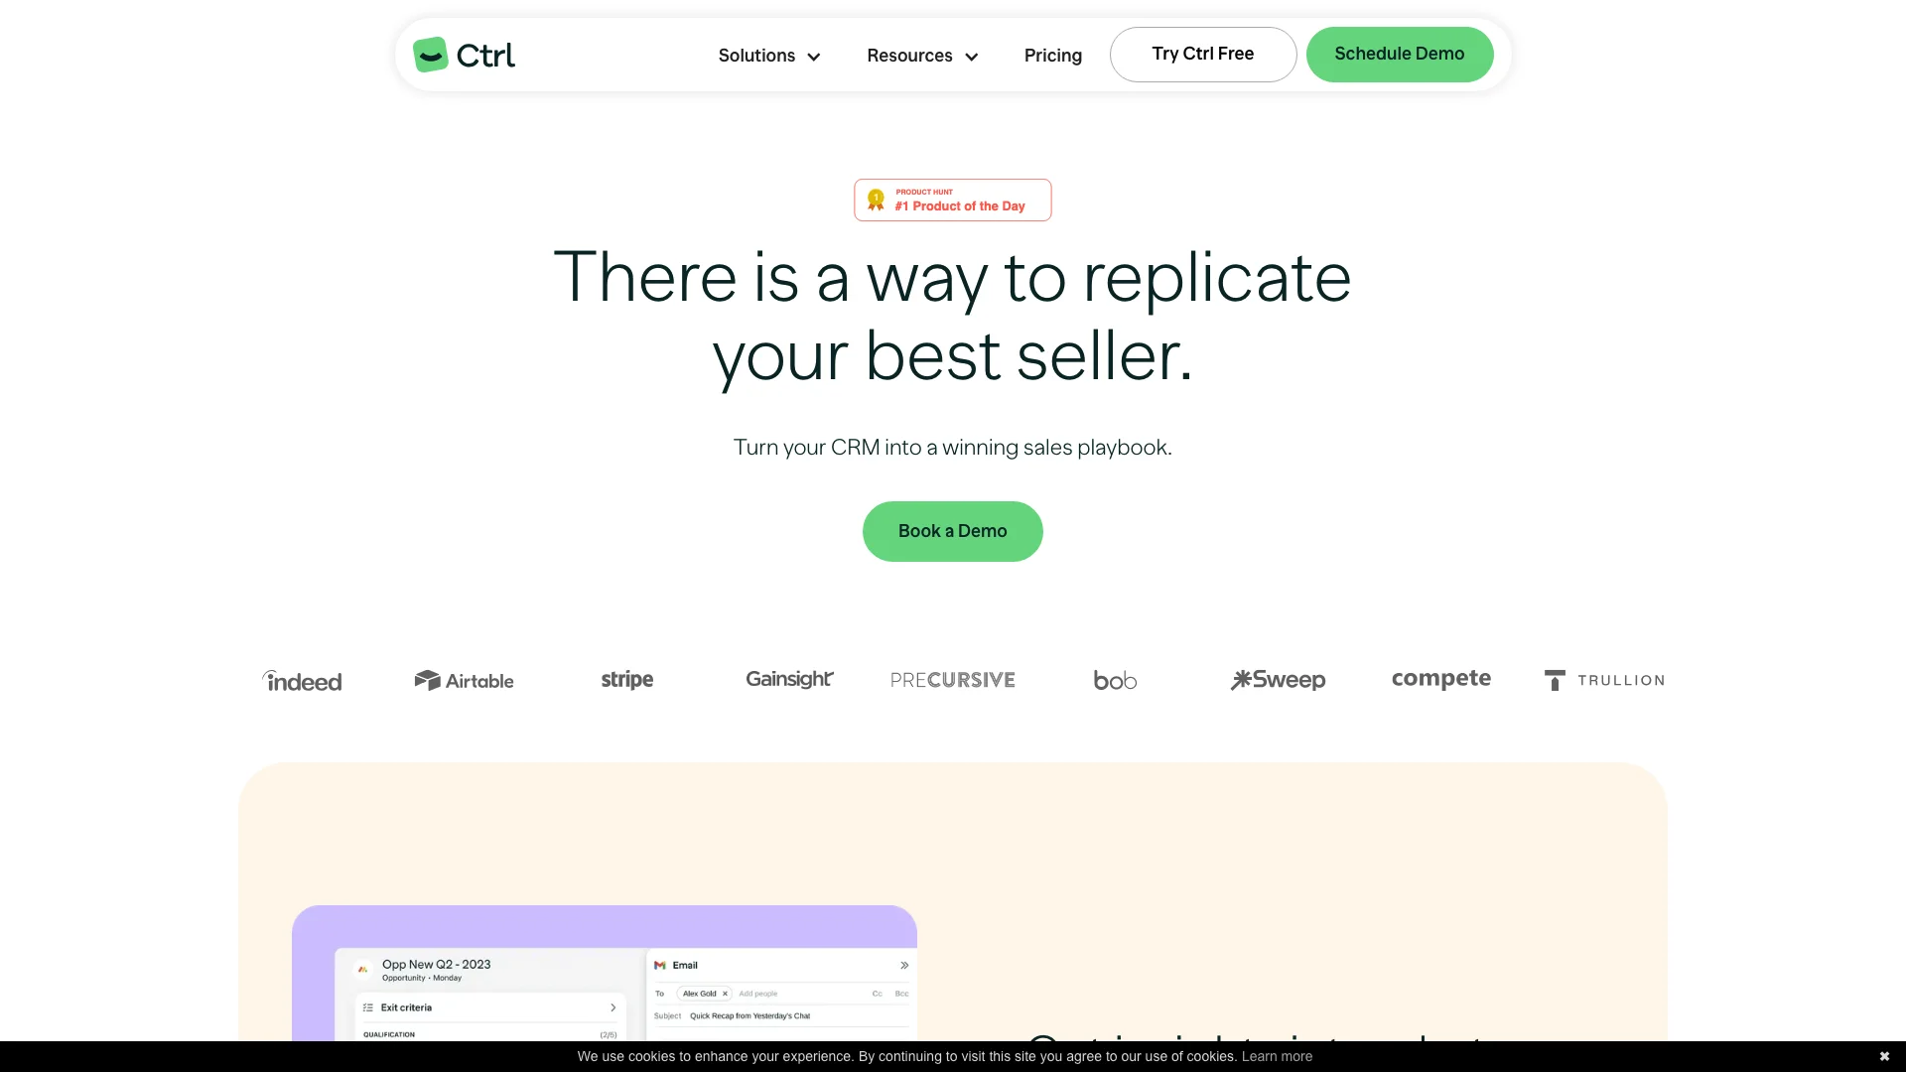Click the Indeed logo icon

301,677
